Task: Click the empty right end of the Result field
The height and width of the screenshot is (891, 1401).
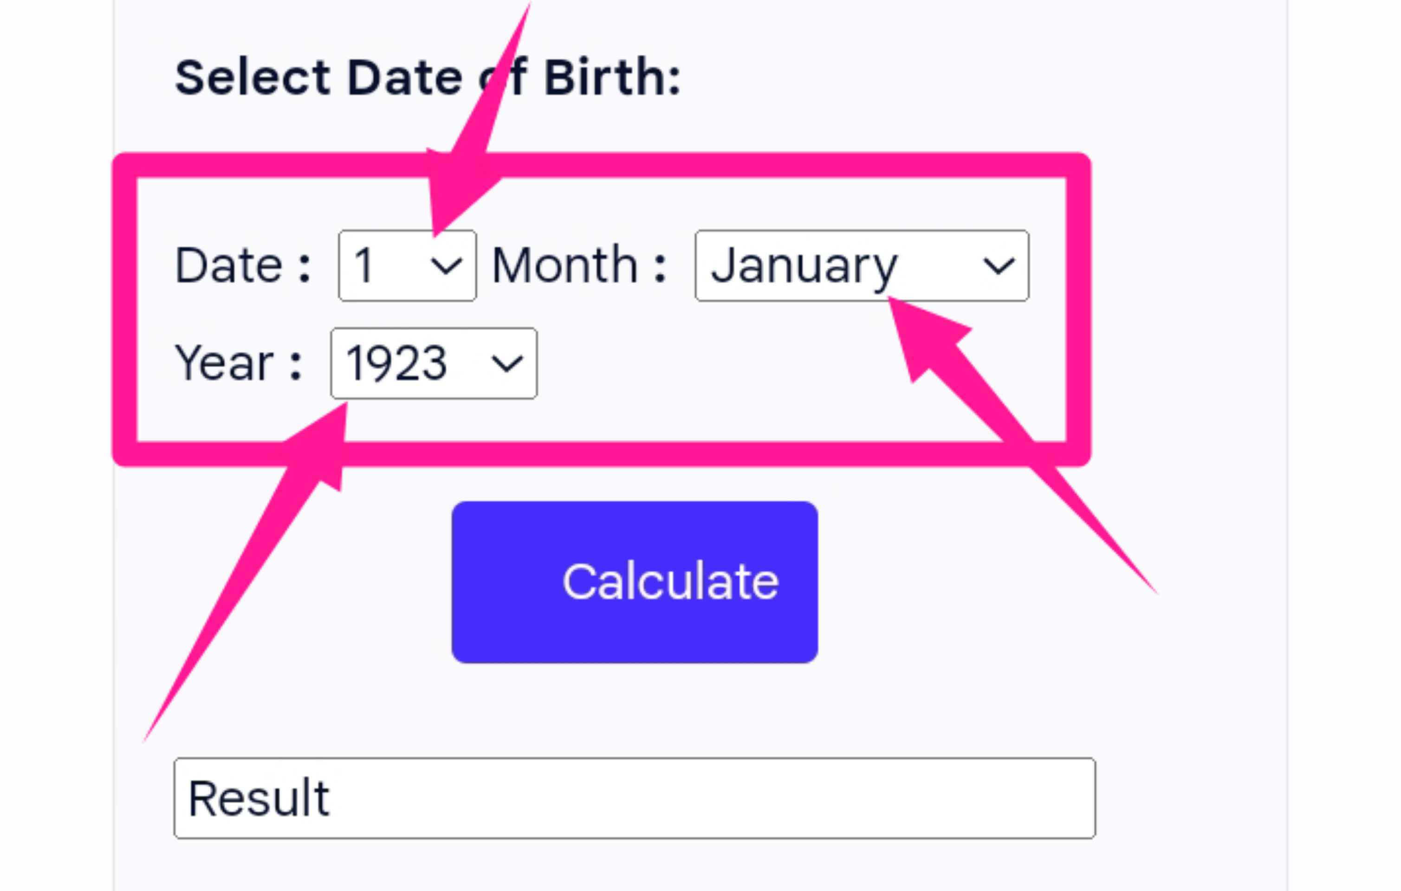Action: (1036, 798)
